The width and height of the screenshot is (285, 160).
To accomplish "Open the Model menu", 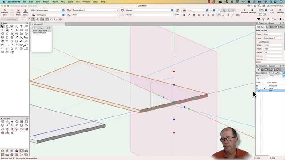I will click(55, 2).
